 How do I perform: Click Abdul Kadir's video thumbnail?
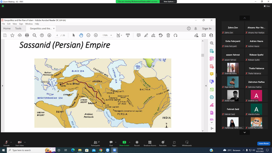[233, 95]
